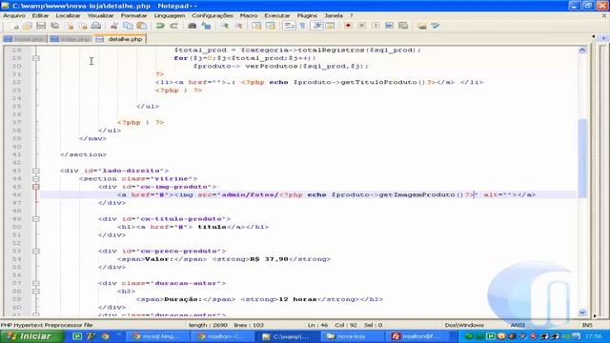
Task: Click the Stop macro recording icon
Action: (x=361, y=26)
